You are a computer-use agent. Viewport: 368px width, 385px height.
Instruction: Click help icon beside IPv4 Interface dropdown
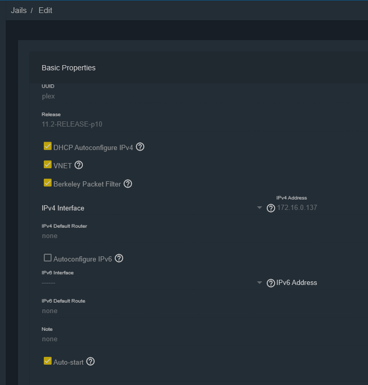click(x=271, y=208)
